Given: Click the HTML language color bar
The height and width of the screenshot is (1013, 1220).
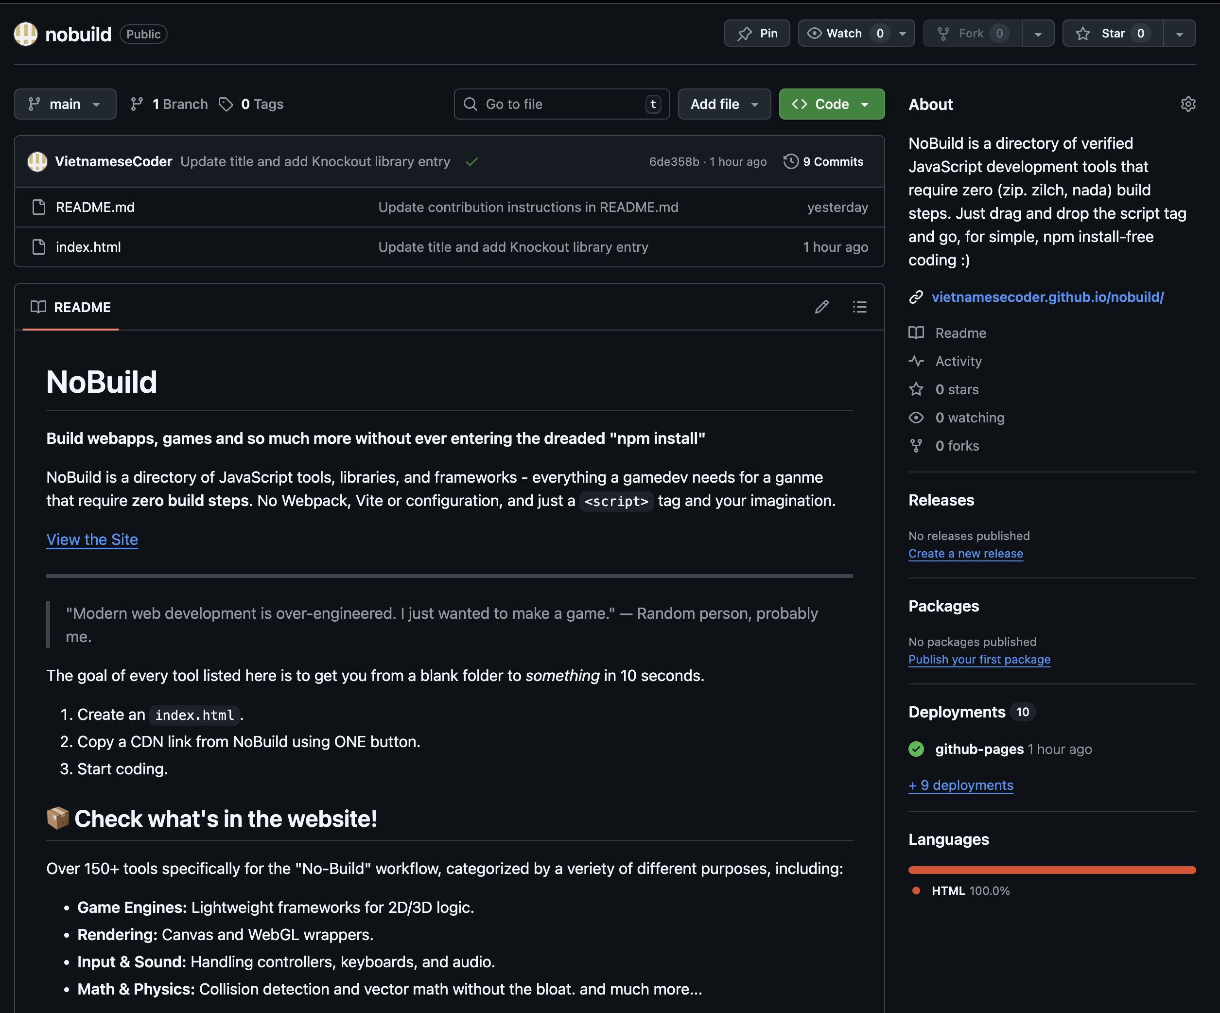Looking at the screenshot, I should tap(1051, 870).
